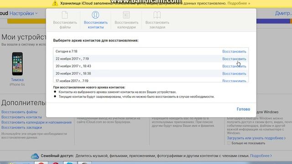Open Восстановить закладки link in background page
This screenshot has height=164, width=292.
click(21, 128)
